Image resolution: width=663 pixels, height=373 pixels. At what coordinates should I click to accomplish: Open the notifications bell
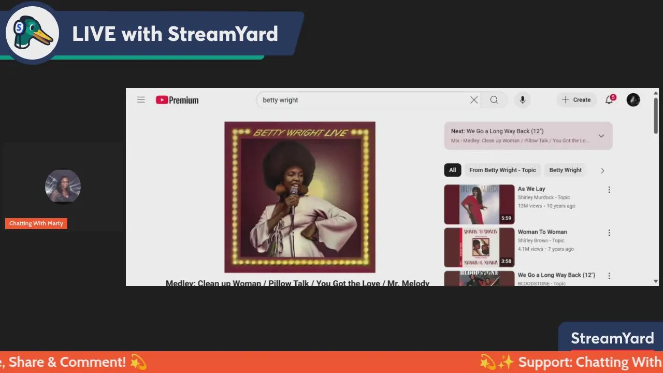610,99
